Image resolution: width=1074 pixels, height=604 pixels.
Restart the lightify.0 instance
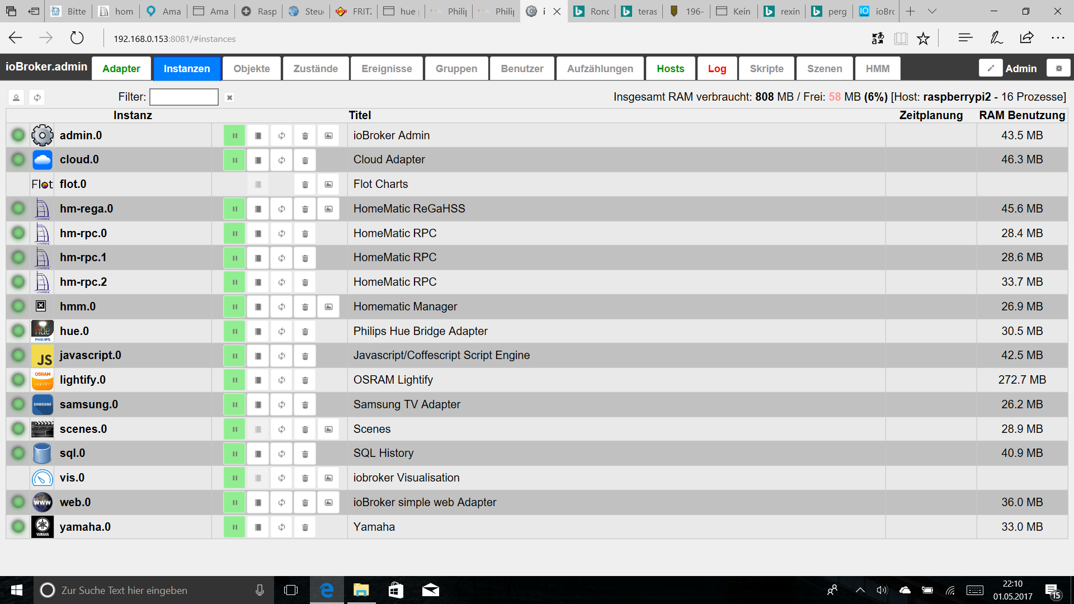281,380
